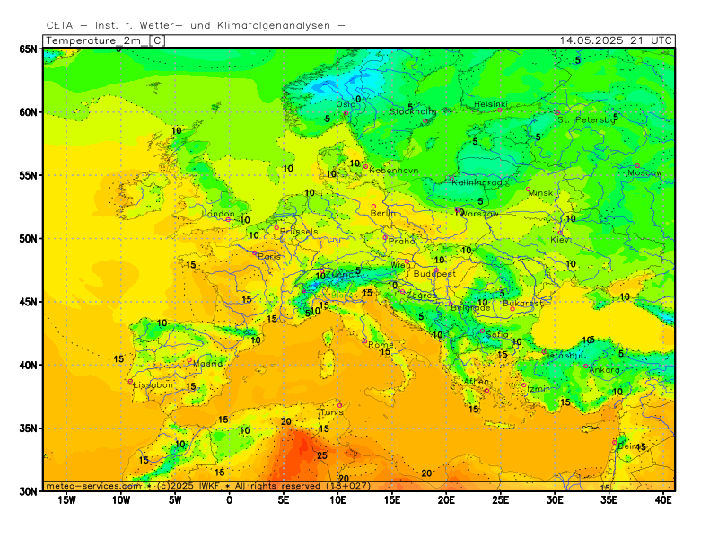Click the Warszaw city label
718x539 pixels.
click(480, 214)
